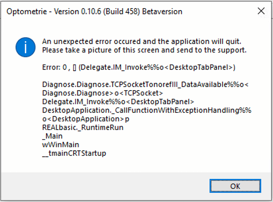
Task: Click the Optometrie title bar text
Action: tap(94, 12)
